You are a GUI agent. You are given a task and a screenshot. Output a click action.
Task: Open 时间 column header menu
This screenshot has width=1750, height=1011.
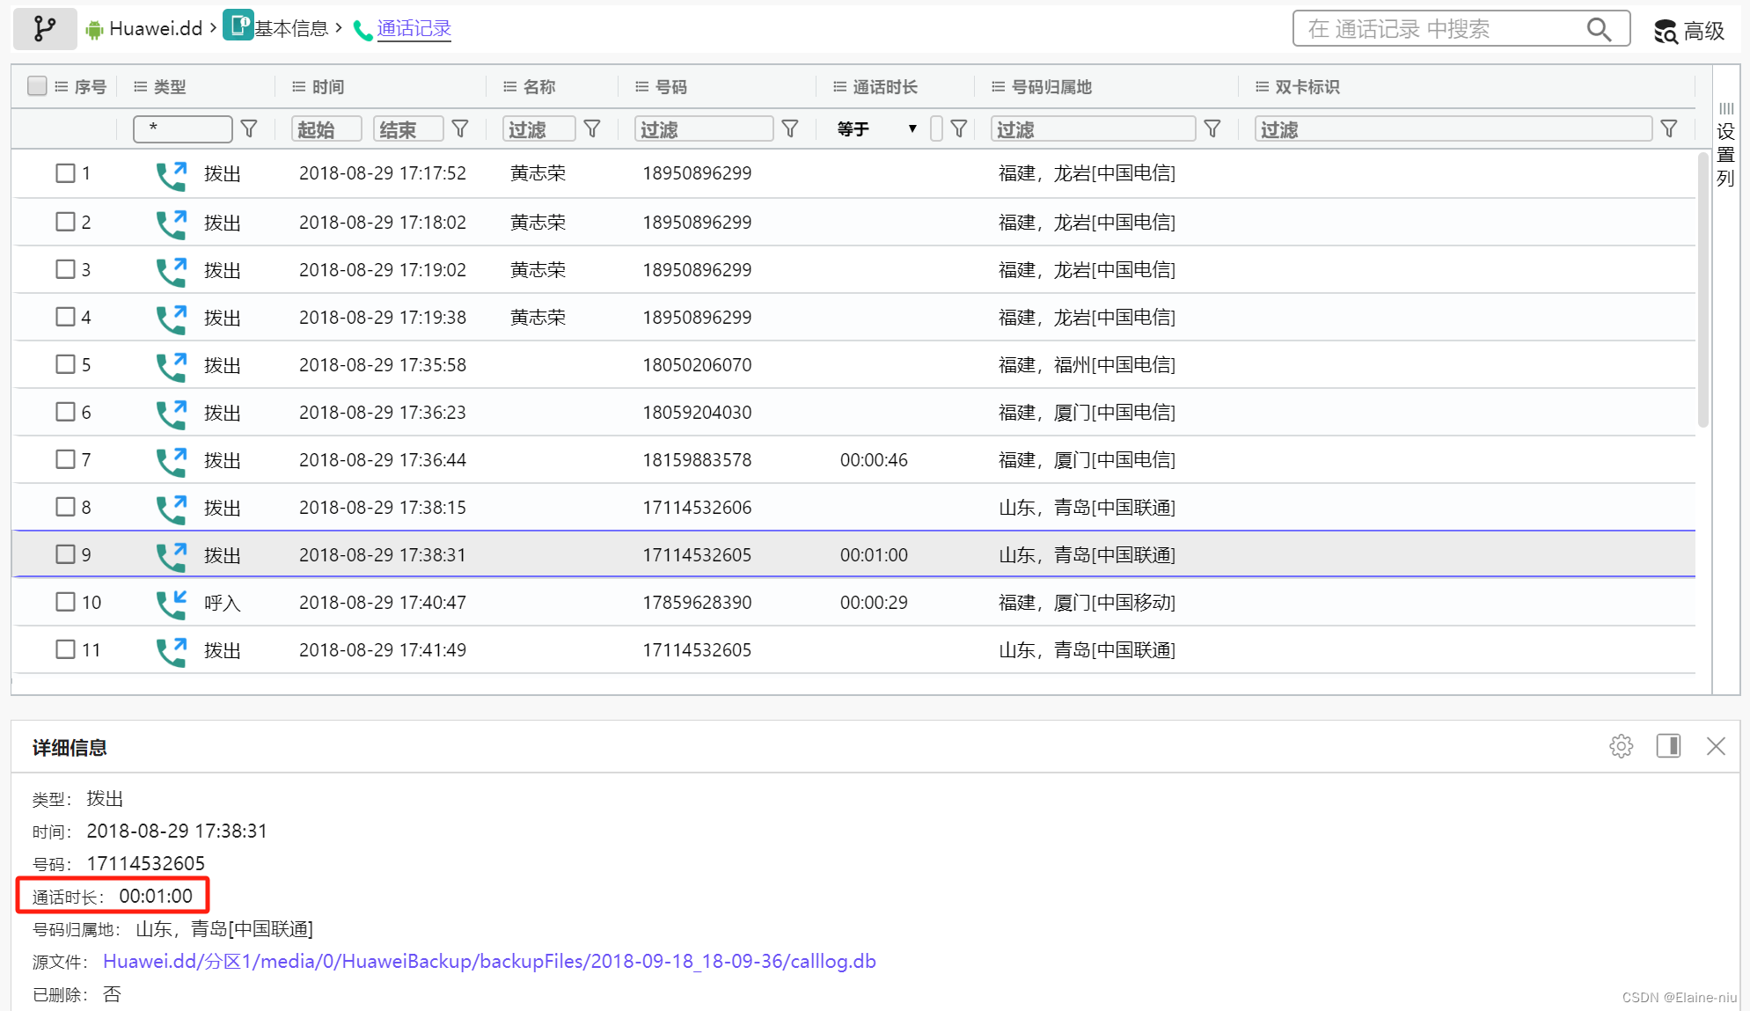(299, 86)
